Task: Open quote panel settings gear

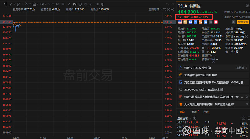Action: [x=247, y=5]
